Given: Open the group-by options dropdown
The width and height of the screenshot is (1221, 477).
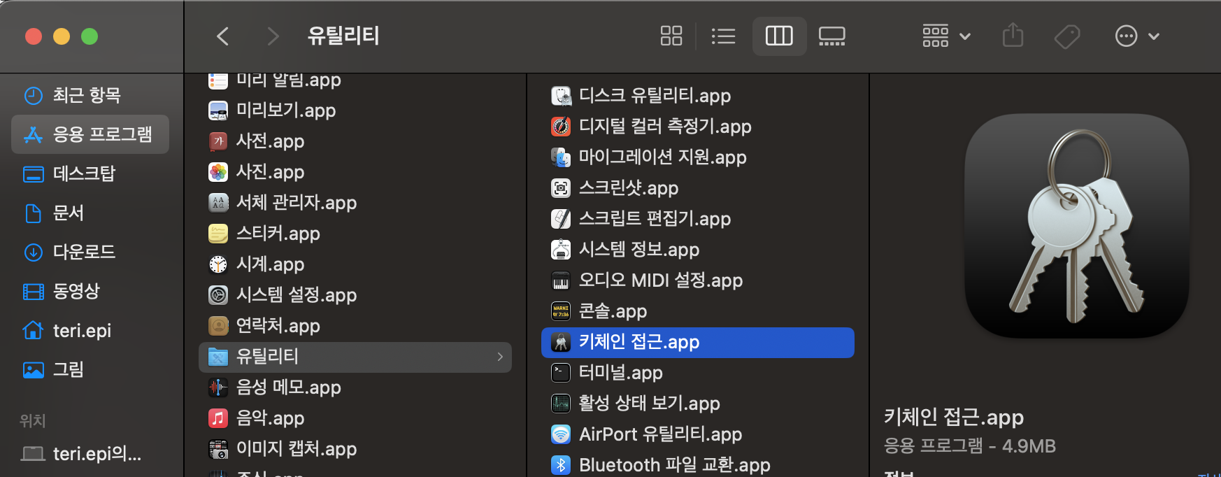Looking at the screenshot, I should [946, 36].
